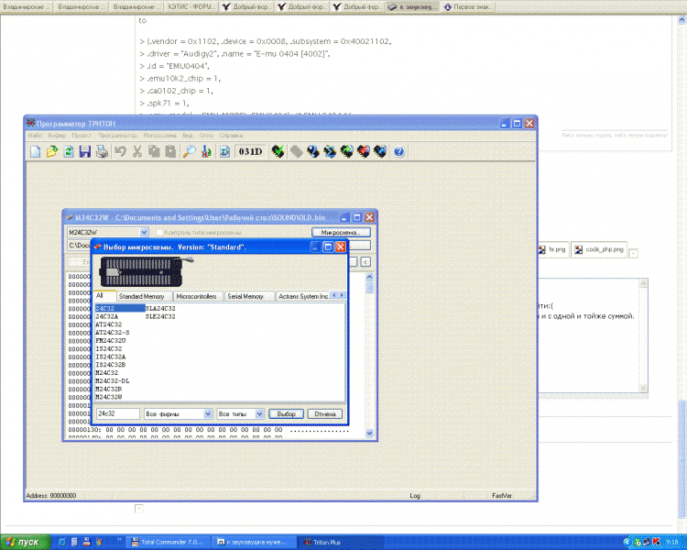Screen dimensions: 687x550
Task: Select 24C32A in the chip list
Action: point(107,316)
